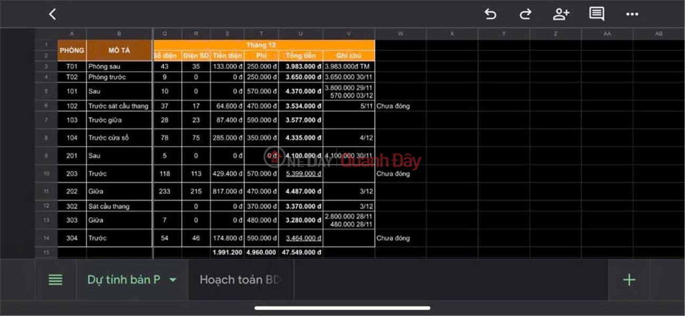Select the grand total 47.549.000 đ cell
This screenshot has width=685, height=316.
[301, 252]
